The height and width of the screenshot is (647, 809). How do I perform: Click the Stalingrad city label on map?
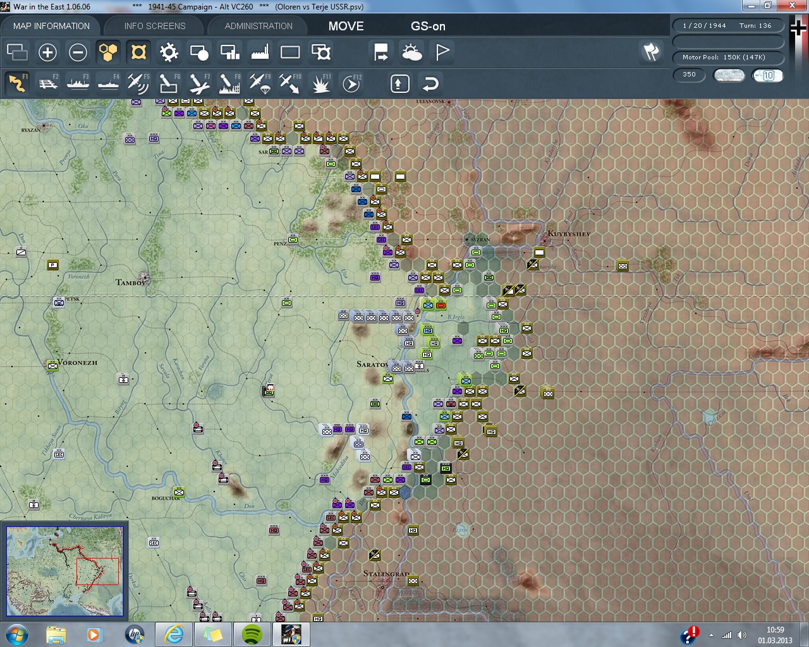[386, 574]
